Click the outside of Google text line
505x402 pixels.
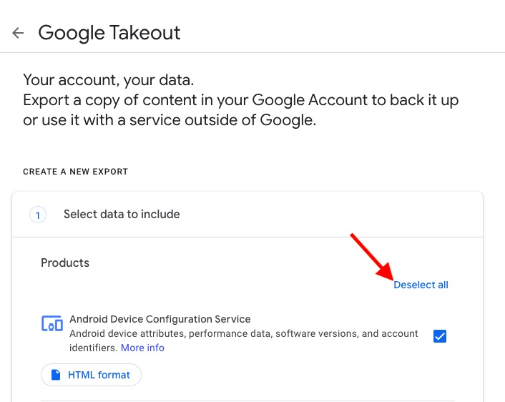pos(169,119)
